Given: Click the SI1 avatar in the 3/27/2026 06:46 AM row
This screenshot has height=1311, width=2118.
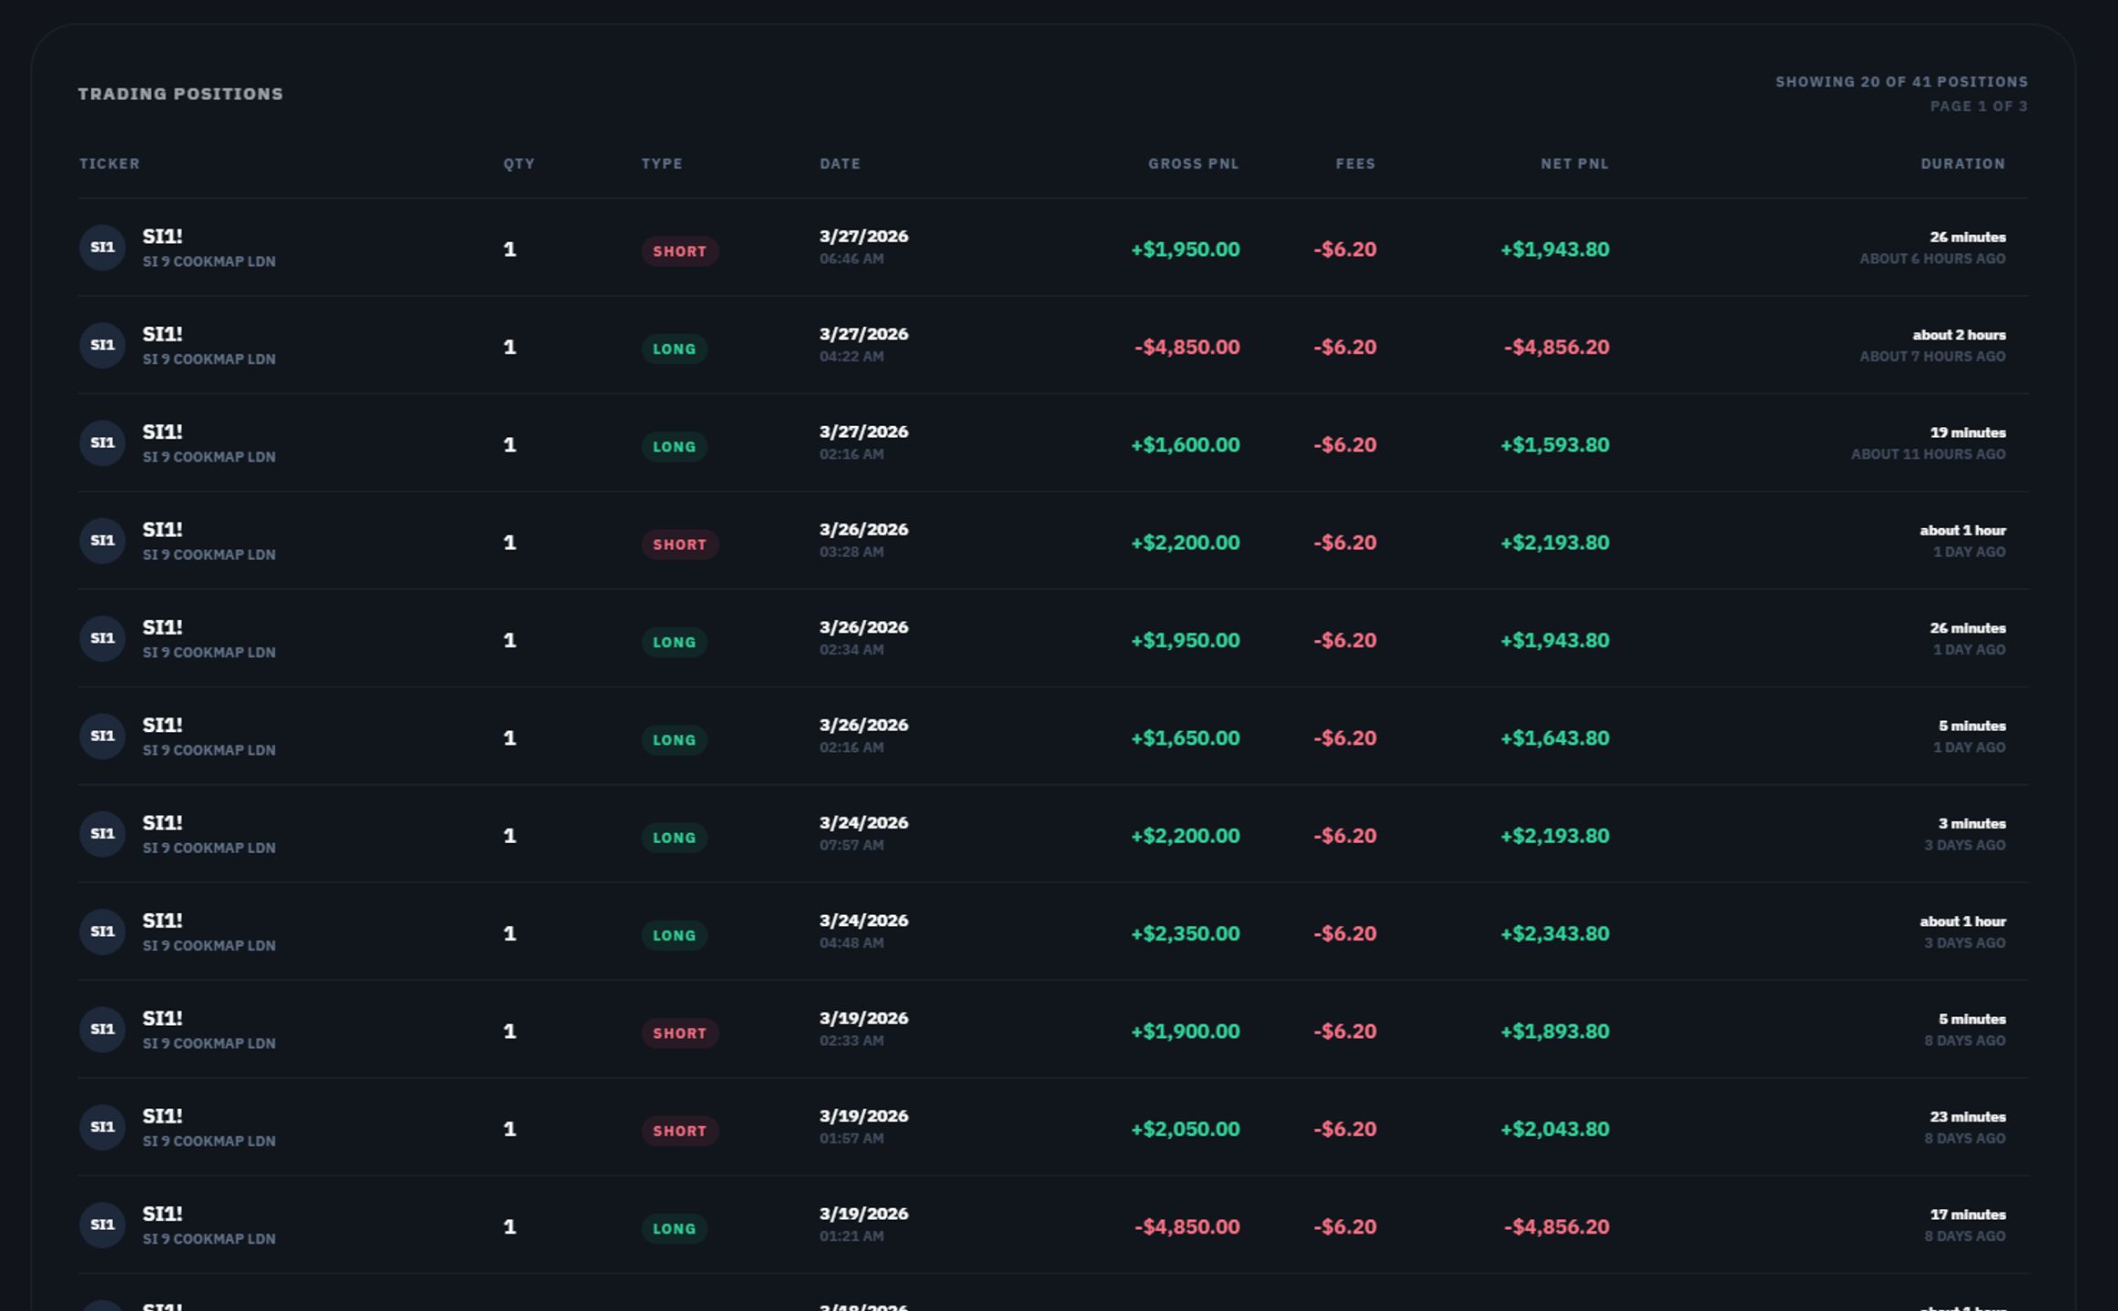Looking at the screenshot, I should click(x=102, y=248).
